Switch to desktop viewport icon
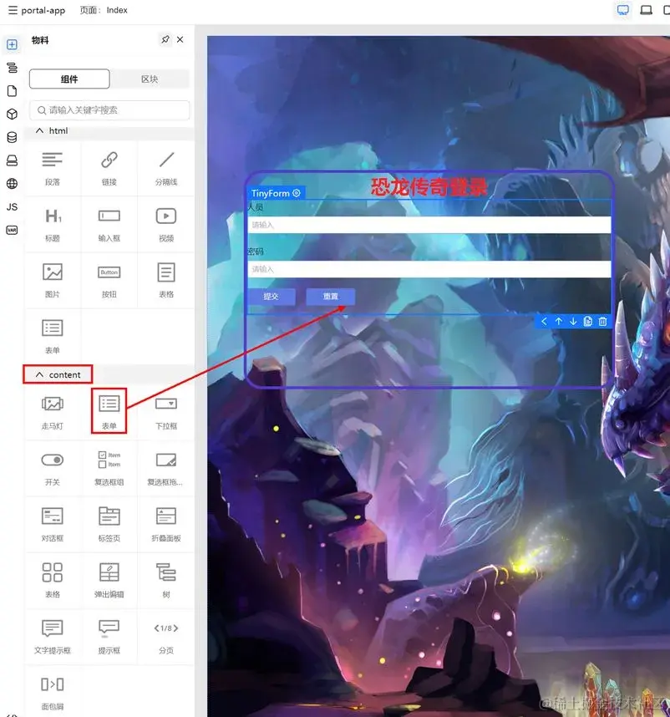Viewport: 670px width, 717px height. [622, 10]
